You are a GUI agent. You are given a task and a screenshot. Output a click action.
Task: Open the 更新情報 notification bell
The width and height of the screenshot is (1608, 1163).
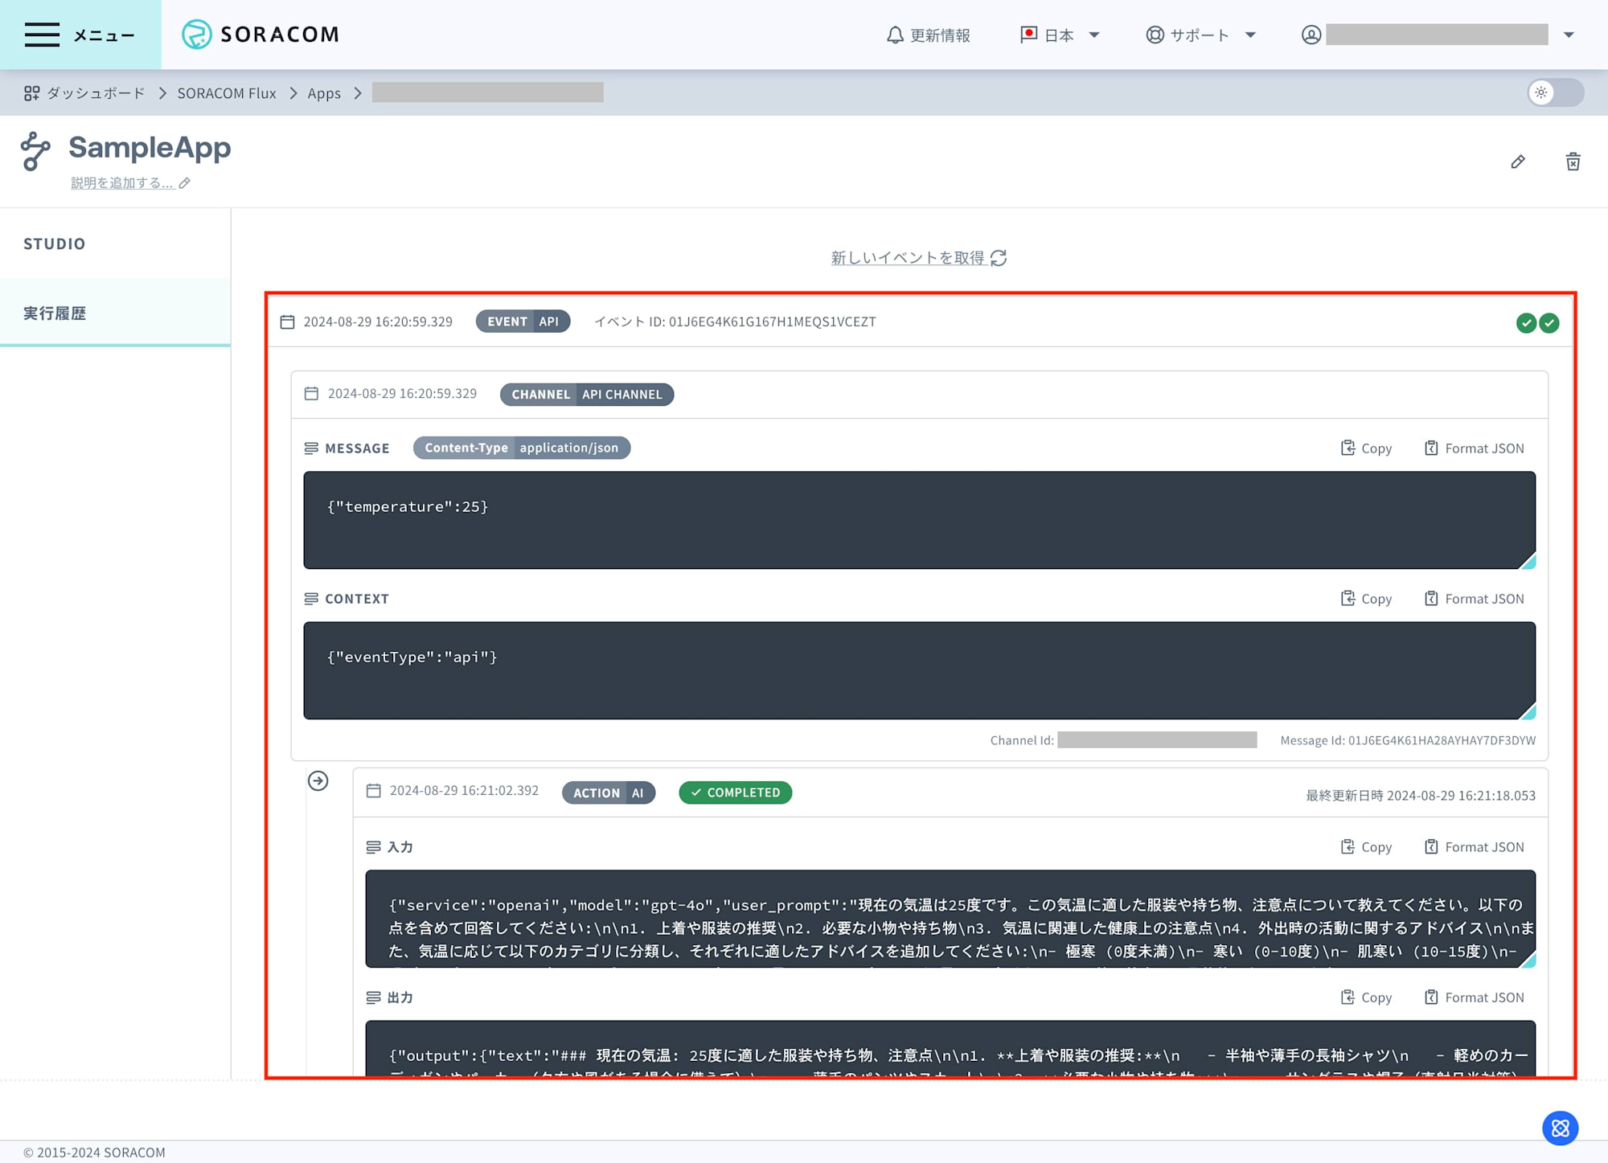point(928,35)
